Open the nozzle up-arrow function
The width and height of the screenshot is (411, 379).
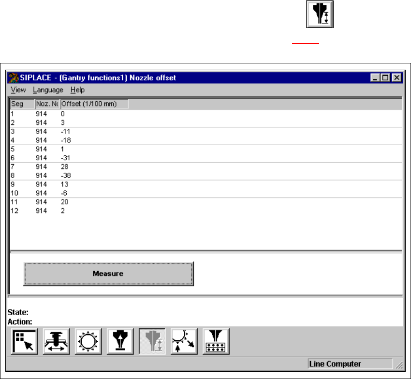(x=120, y=341)
